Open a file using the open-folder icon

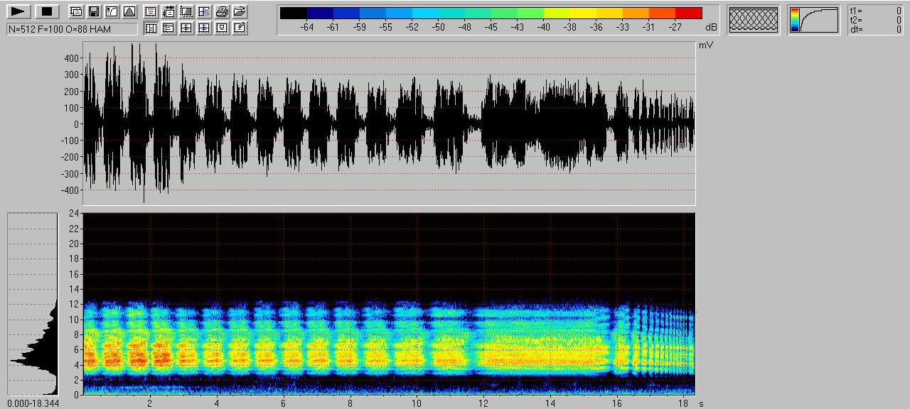tap(240, 11)
